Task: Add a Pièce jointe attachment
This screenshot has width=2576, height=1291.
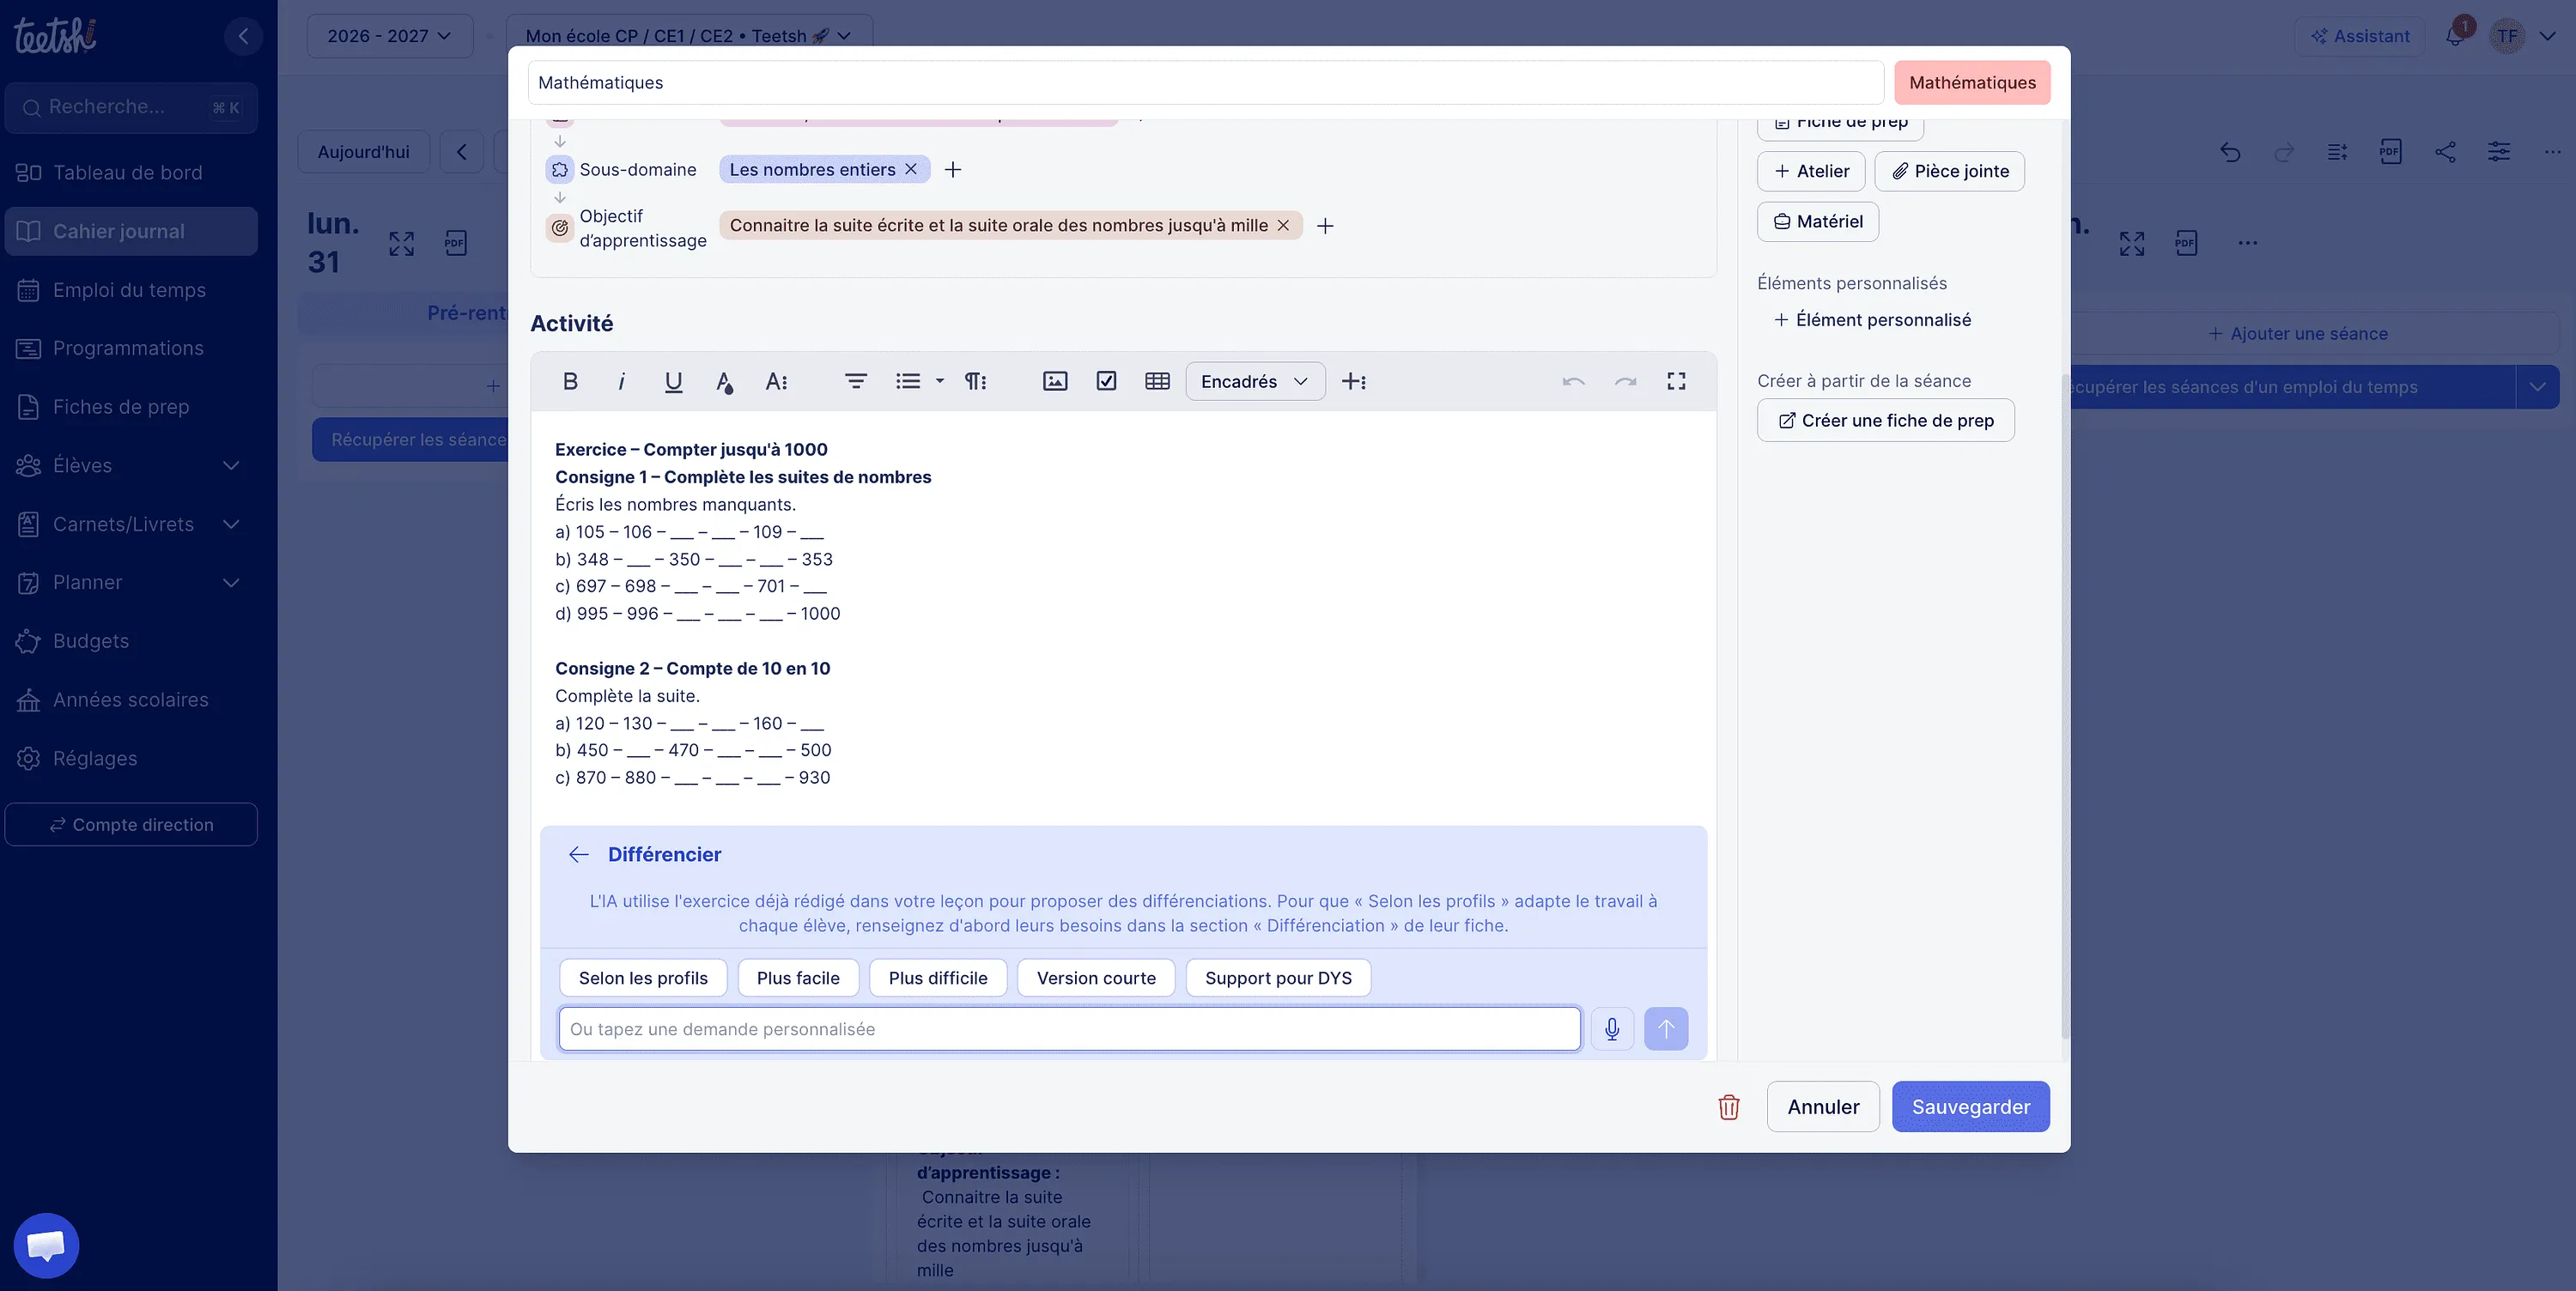Action: (1950, 171)
